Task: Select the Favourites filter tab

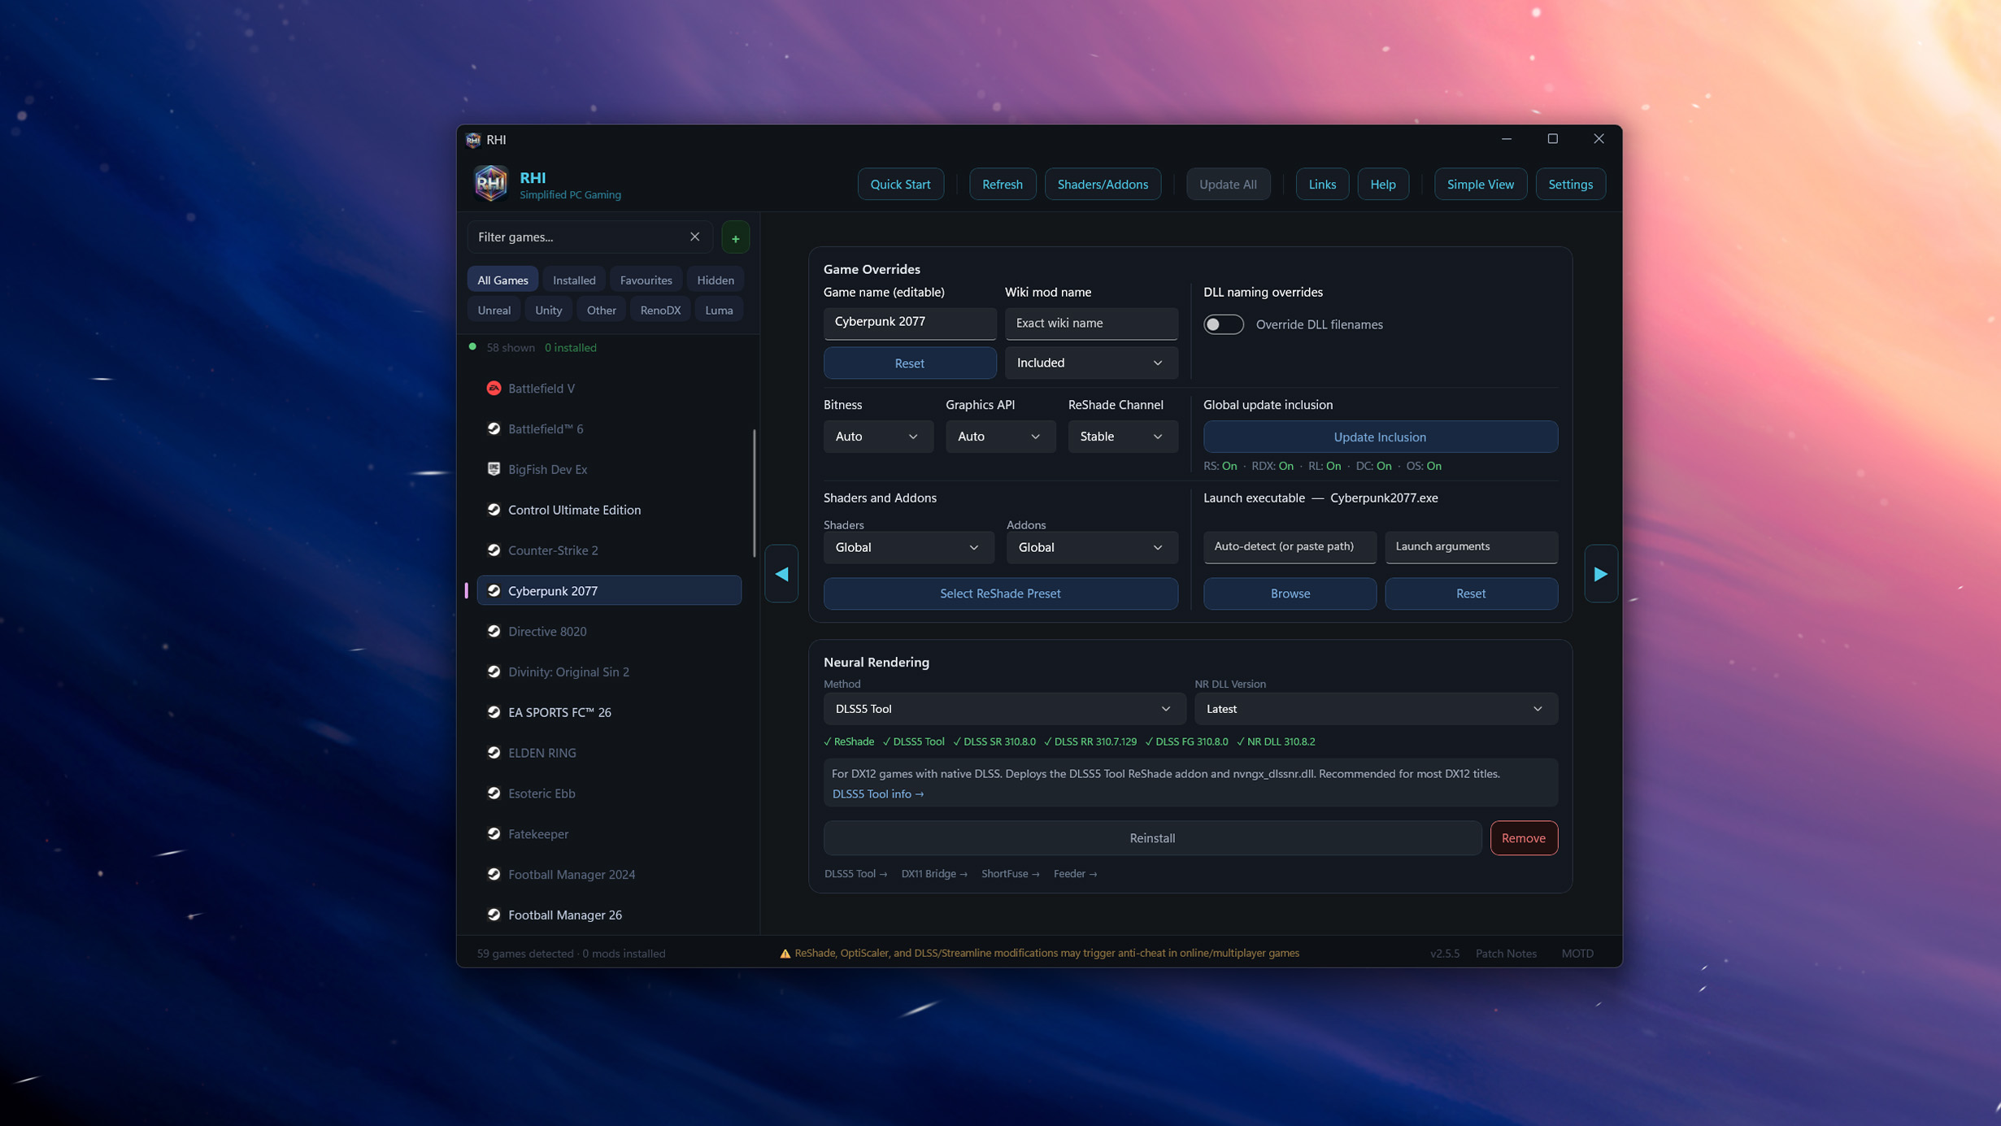Action: pos(646,280)
